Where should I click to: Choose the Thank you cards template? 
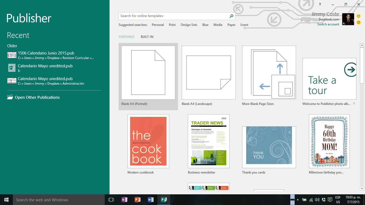269,147
